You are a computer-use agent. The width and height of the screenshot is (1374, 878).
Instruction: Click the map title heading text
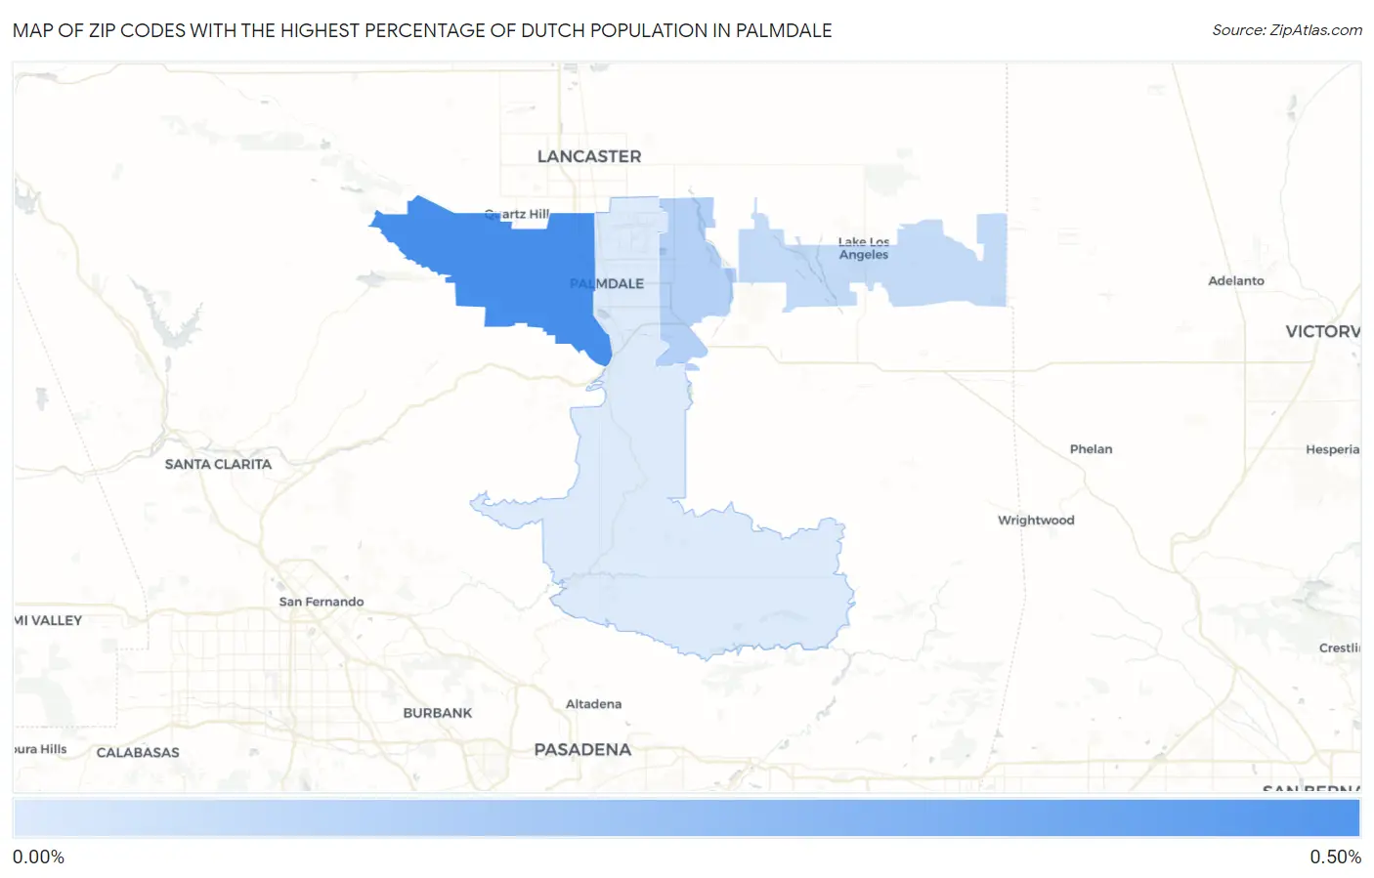tap(422, 30)
